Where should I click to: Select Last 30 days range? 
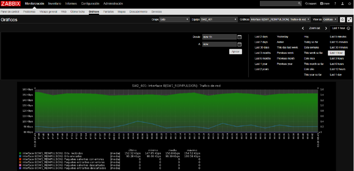(262, 48)
